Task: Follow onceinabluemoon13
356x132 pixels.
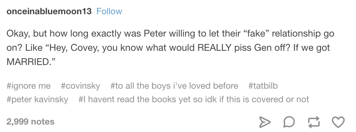Action: [x=109, y=11]
